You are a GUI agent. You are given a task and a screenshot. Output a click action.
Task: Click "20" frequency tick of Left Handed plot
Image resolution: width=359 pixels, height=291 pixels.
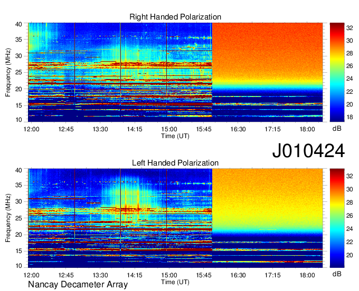pos(19,235)
